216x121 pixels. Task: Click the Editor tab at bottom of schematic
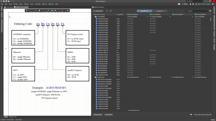(x=6, y=117)
